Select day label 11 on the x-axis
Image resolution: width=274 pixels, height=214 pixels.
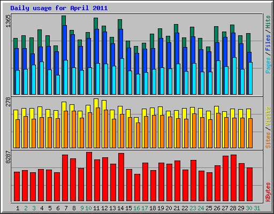[96, 208]
